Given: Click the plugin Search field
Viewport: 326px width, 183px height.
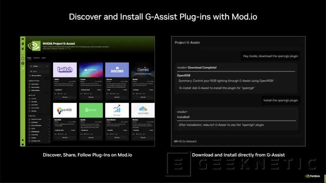Looking at the screenshot, I should tap(39, 71).
